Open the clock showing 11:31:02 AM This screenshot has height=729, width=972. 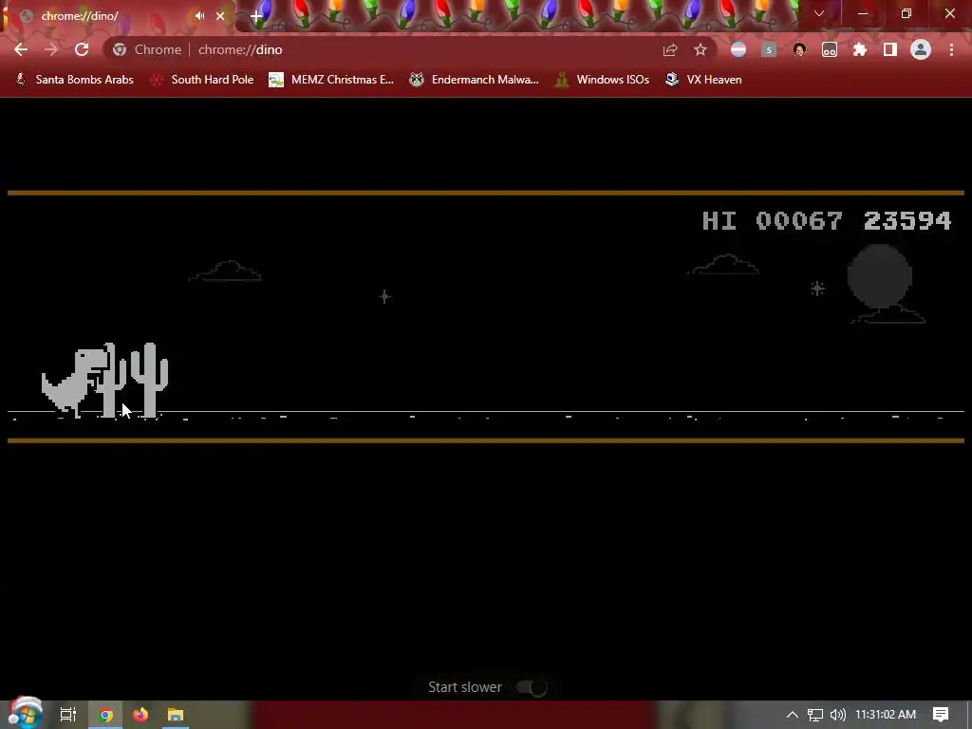coord(886,715)
